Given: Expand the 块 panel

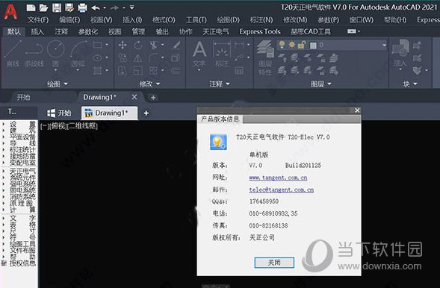Looking at the screenshot, I should (x=410, y=84).
